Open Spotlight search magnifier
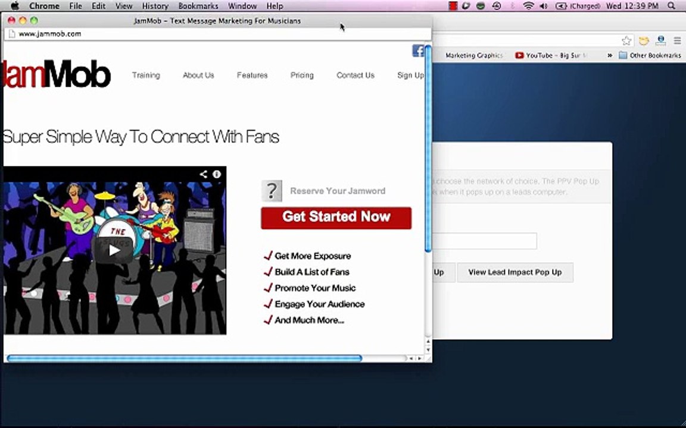 [x=672, y=6]
